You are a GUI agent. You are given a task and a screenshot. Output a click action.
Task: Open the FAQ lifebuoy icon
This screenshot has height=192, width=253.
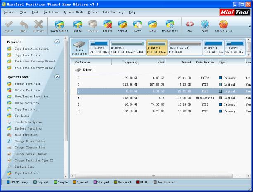coord(190,24)
